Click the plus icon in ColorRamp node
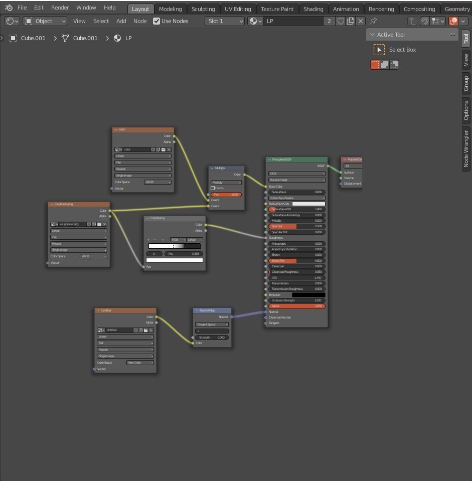The image size is (472, 481). tap(149, 240)
